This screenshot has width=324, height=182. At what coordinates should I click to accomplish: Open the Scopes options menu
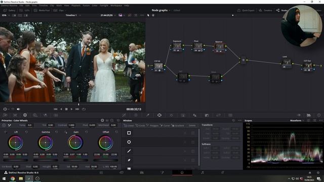pos(320,120)
